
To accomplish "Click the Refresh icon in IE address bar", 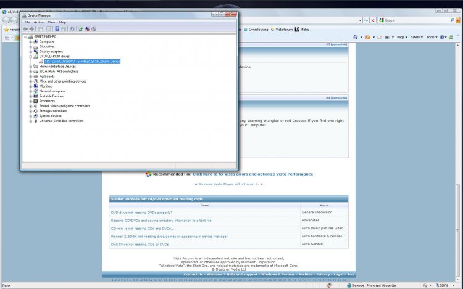I will [x=366, y=20].
